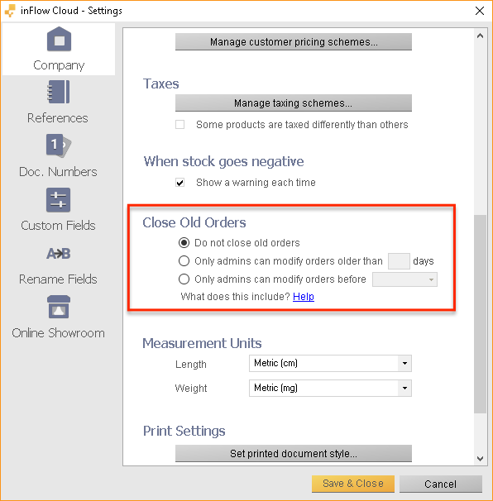Open the Doc. Numbers tag icon
The image size is (493, 501).
tap(59, 146)
